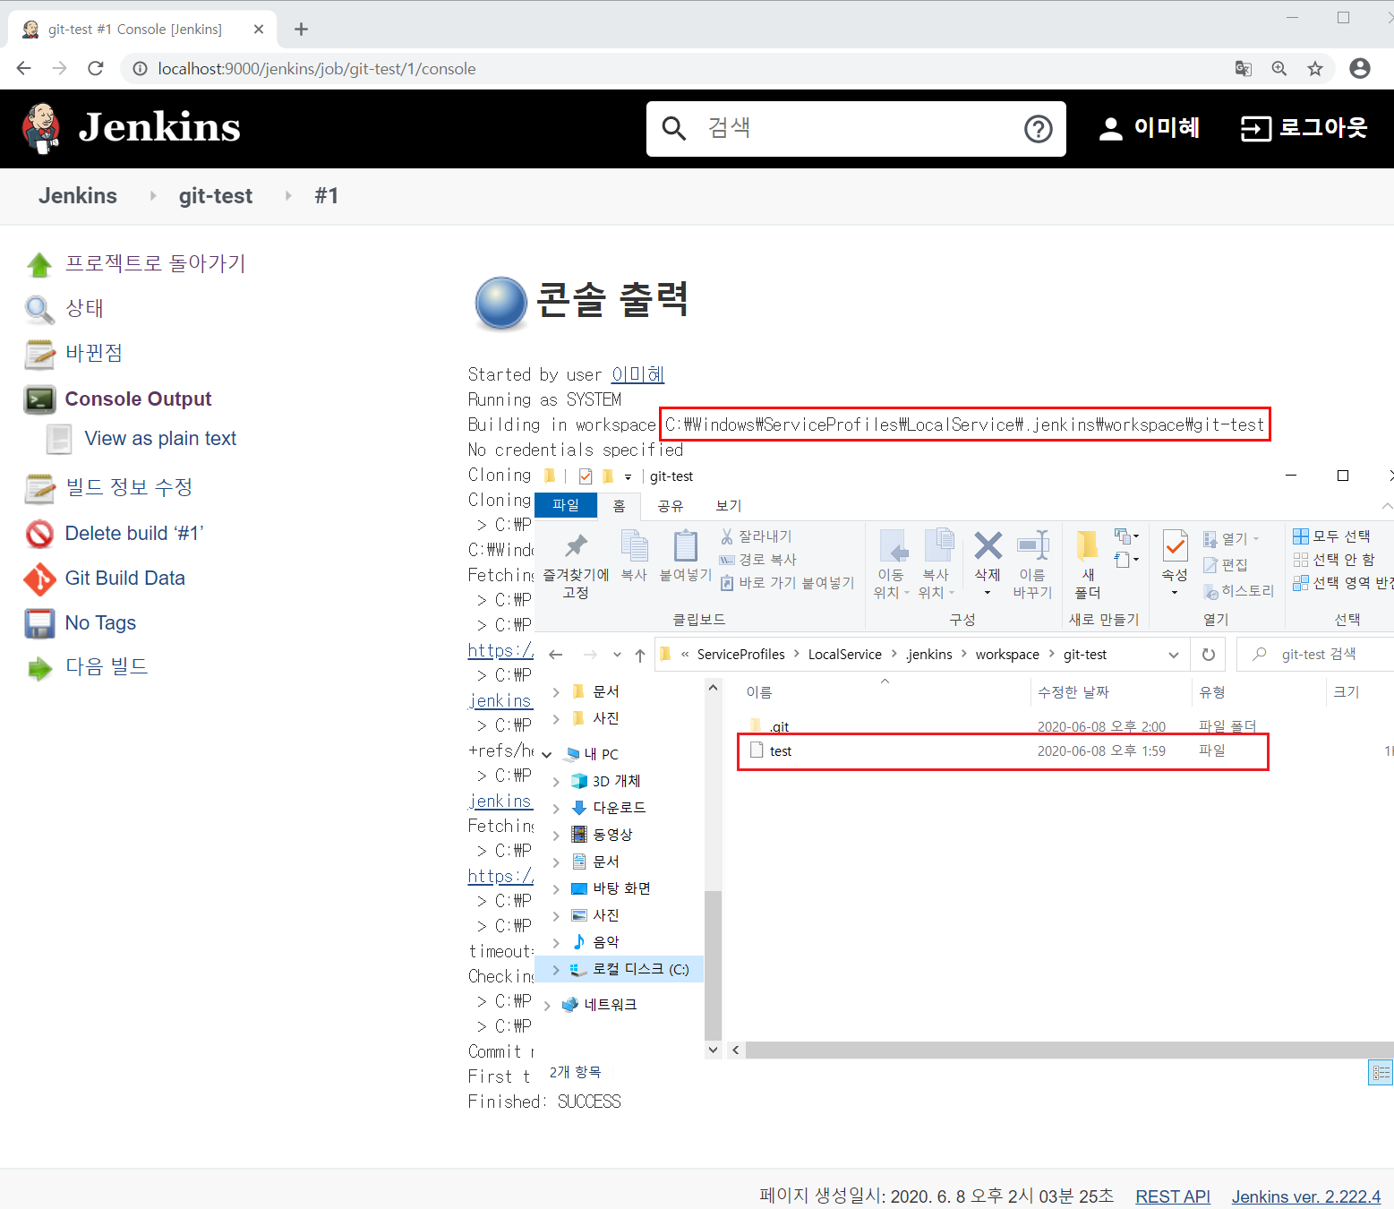The width and height of the screenshot is (1394, 1209).
Task: Switch to the 보기 ribbon tab
Action: coord(728,506)
